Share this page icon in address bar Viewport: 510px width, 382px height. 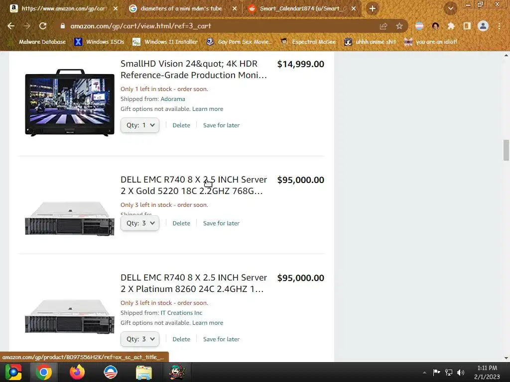[383, 26]
